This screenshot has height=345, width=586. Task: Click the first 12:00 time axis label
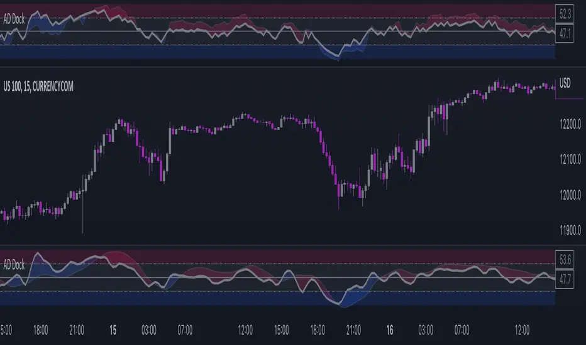click(x=245, y=330)
